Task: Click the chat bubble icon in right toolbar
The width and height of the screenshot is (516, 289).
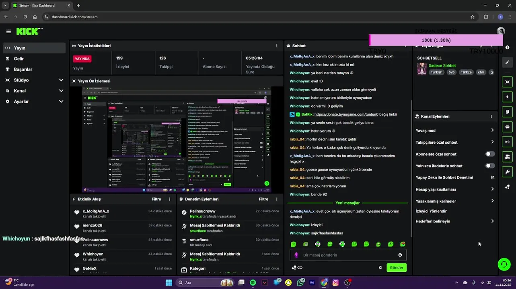Action: click(507, 127)
